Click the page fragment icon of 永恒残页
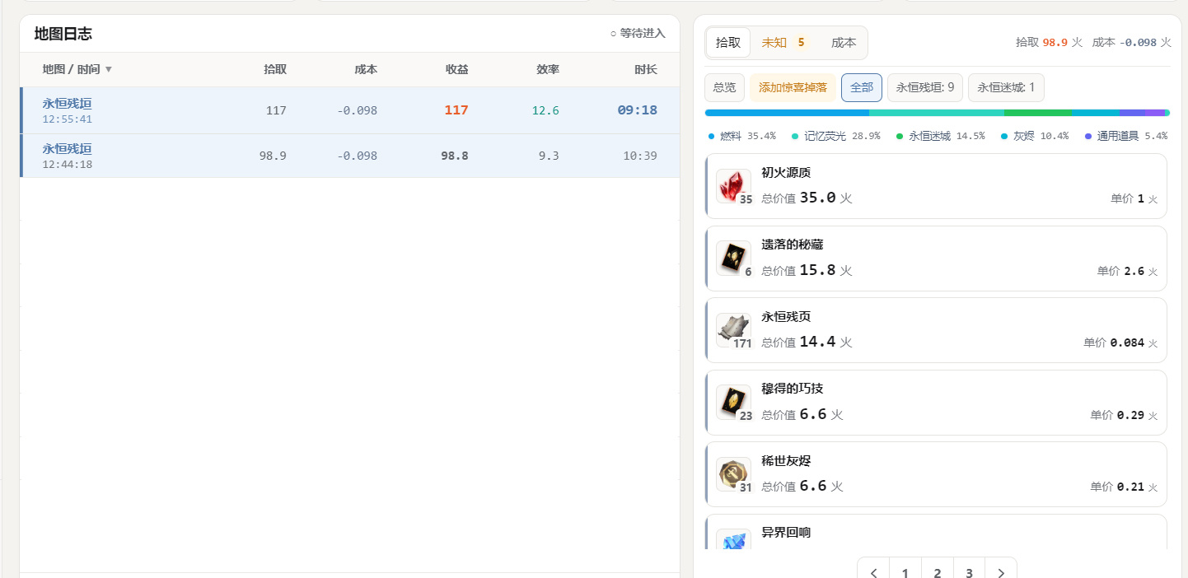 click(733, 330)
